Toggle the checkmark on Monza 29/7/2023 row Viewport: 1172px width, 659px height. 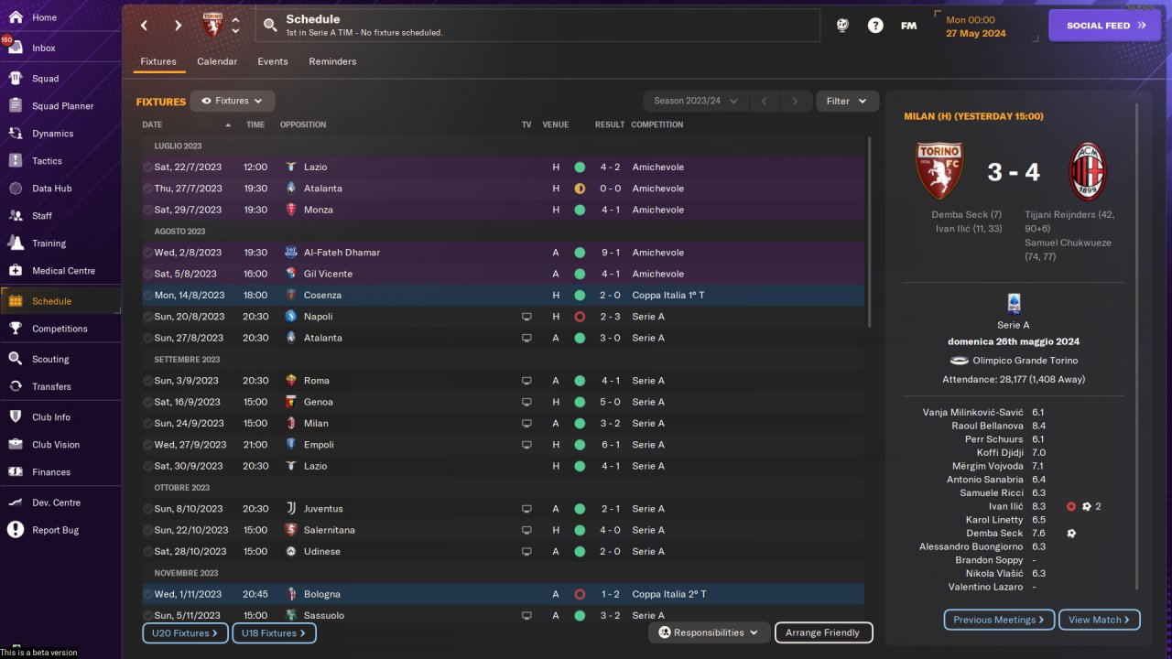pos(147,210)
